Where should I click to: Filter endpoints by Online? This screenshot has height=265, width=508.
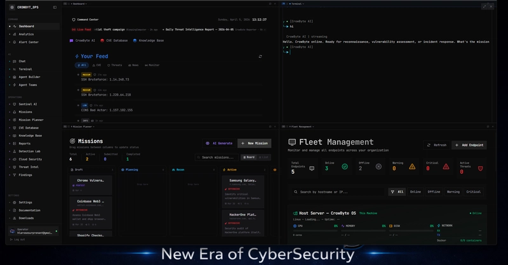point(415,192)
